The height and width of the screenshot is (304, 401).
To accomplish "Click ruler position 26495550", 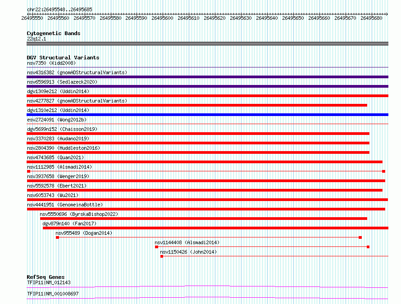I will [x=32, y=18].
